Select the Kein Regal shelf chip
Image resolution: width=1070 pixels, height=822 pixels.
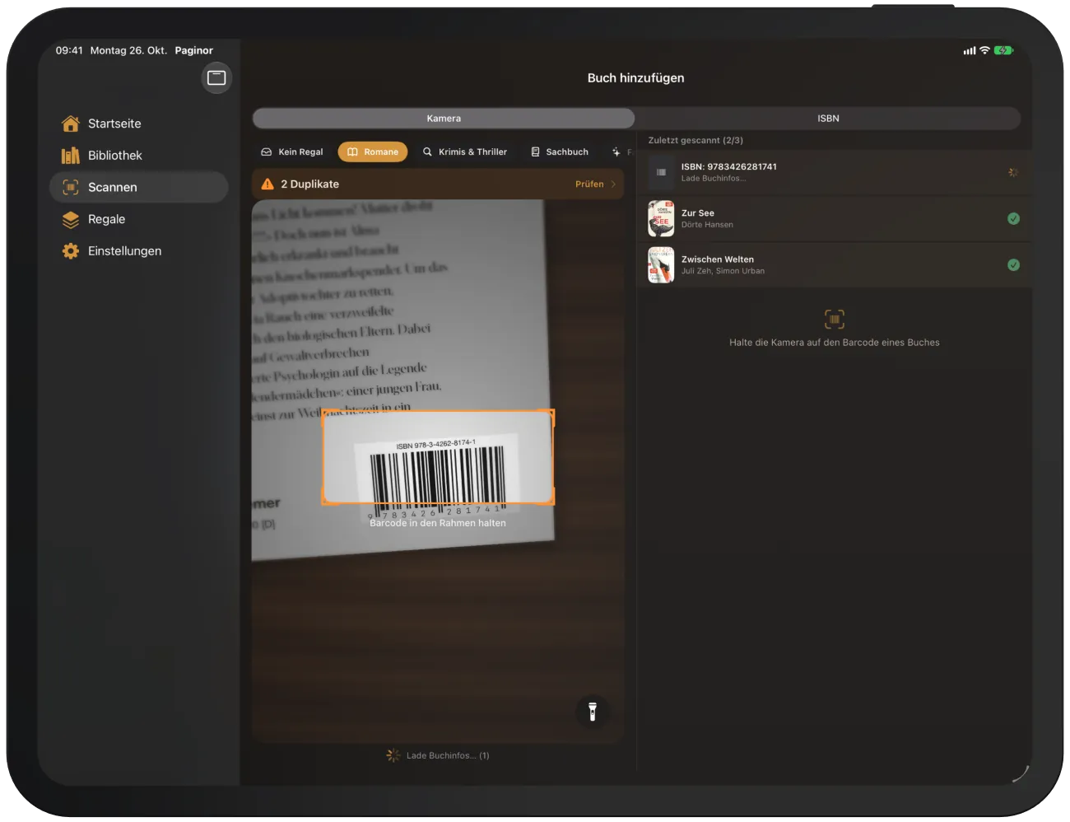[292, 152]
